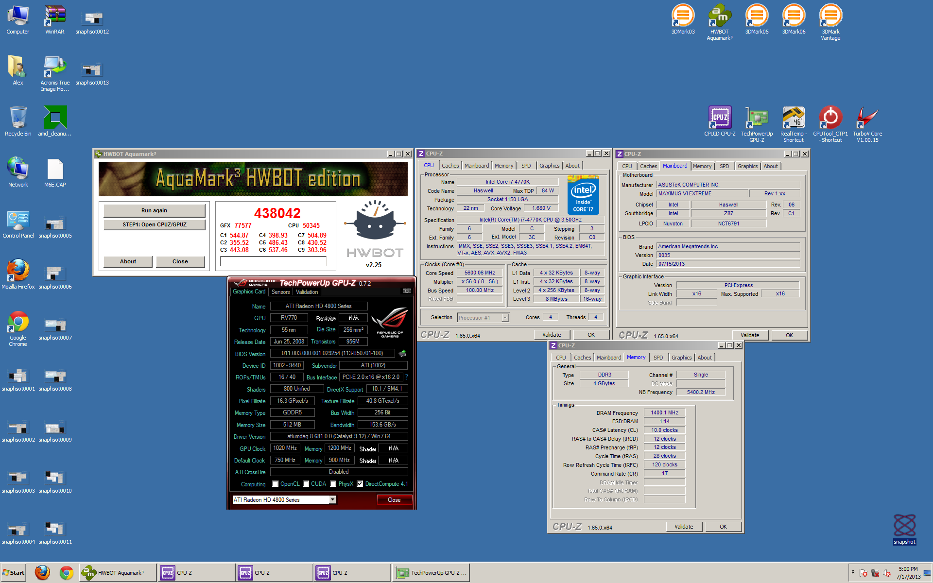Open the 3DMark05 desktop icon
933x583 pixels.
(757, 19)
